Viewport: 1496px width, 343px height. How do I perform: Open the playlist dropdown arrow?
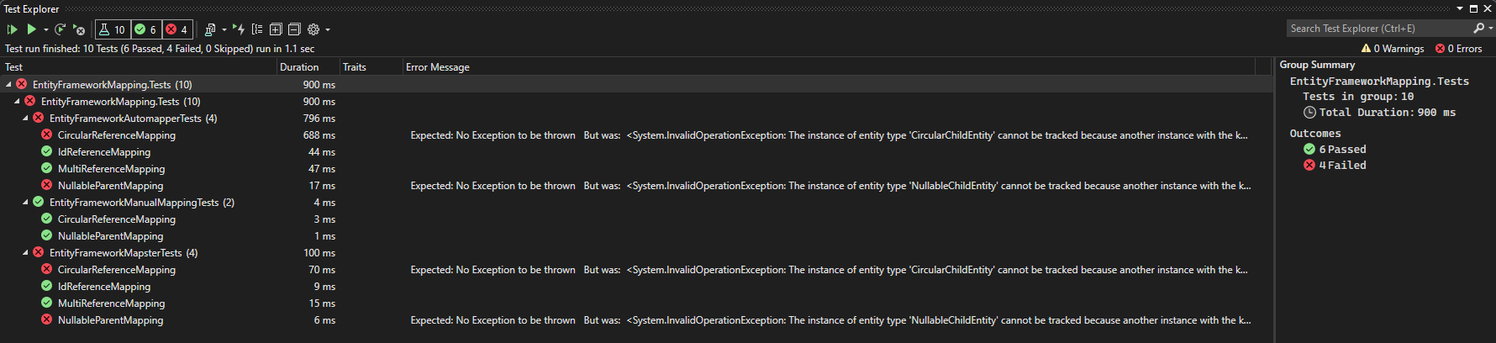(224, 29)
